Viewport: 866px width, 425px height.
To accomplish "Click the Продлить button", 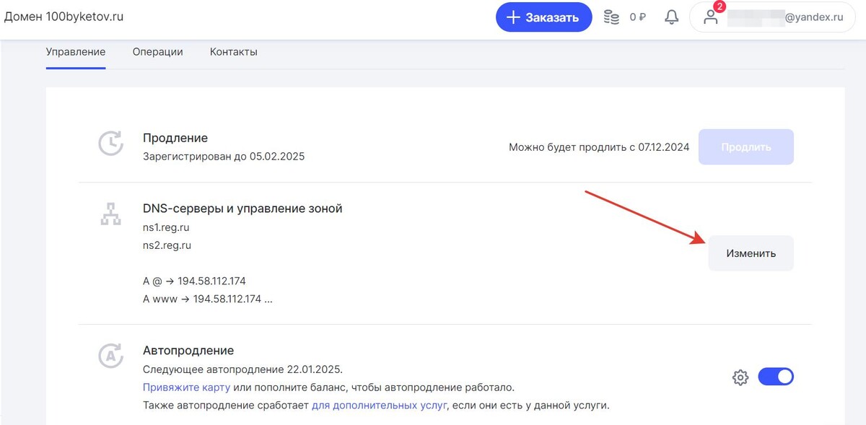I will click(x=746, y=147).
